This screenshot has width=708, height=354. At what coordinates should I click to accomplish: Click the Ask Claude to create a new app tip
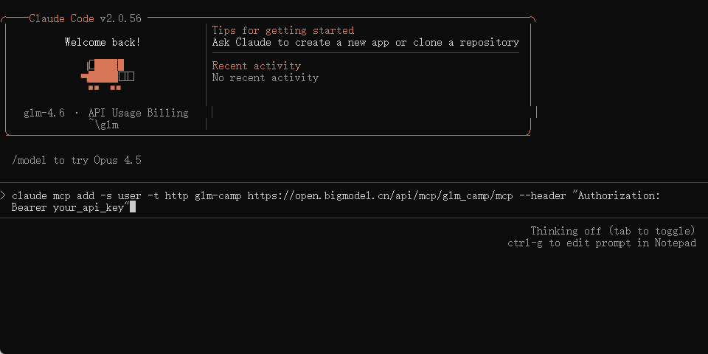366,42
